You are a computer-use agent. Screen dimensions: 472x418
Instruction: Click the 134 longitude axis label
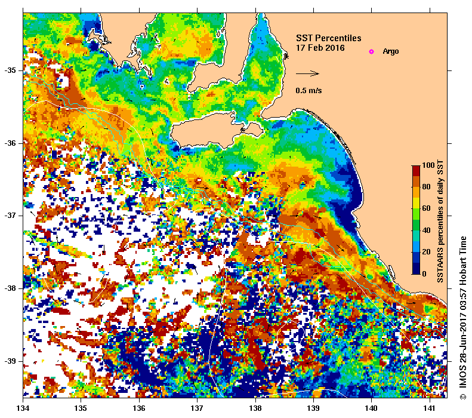tap(23, 408)
